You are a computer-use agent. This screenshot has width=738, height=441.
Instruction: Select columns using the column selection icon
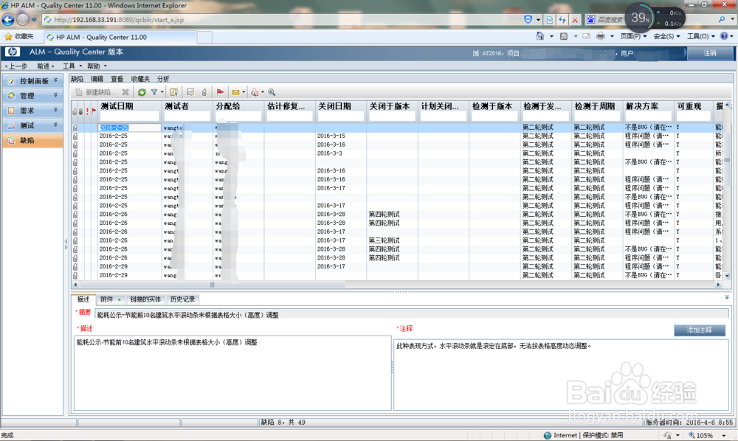tap(173, 91)
